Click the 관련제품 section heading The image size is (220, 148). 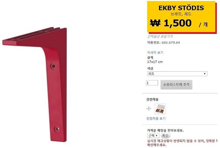pyautogui.click(x=152, y=99)
